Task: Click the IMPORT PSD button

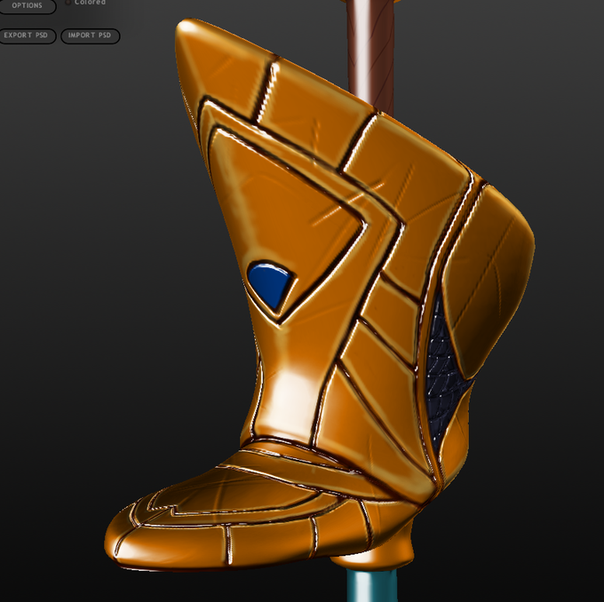Action: point(90,36)
